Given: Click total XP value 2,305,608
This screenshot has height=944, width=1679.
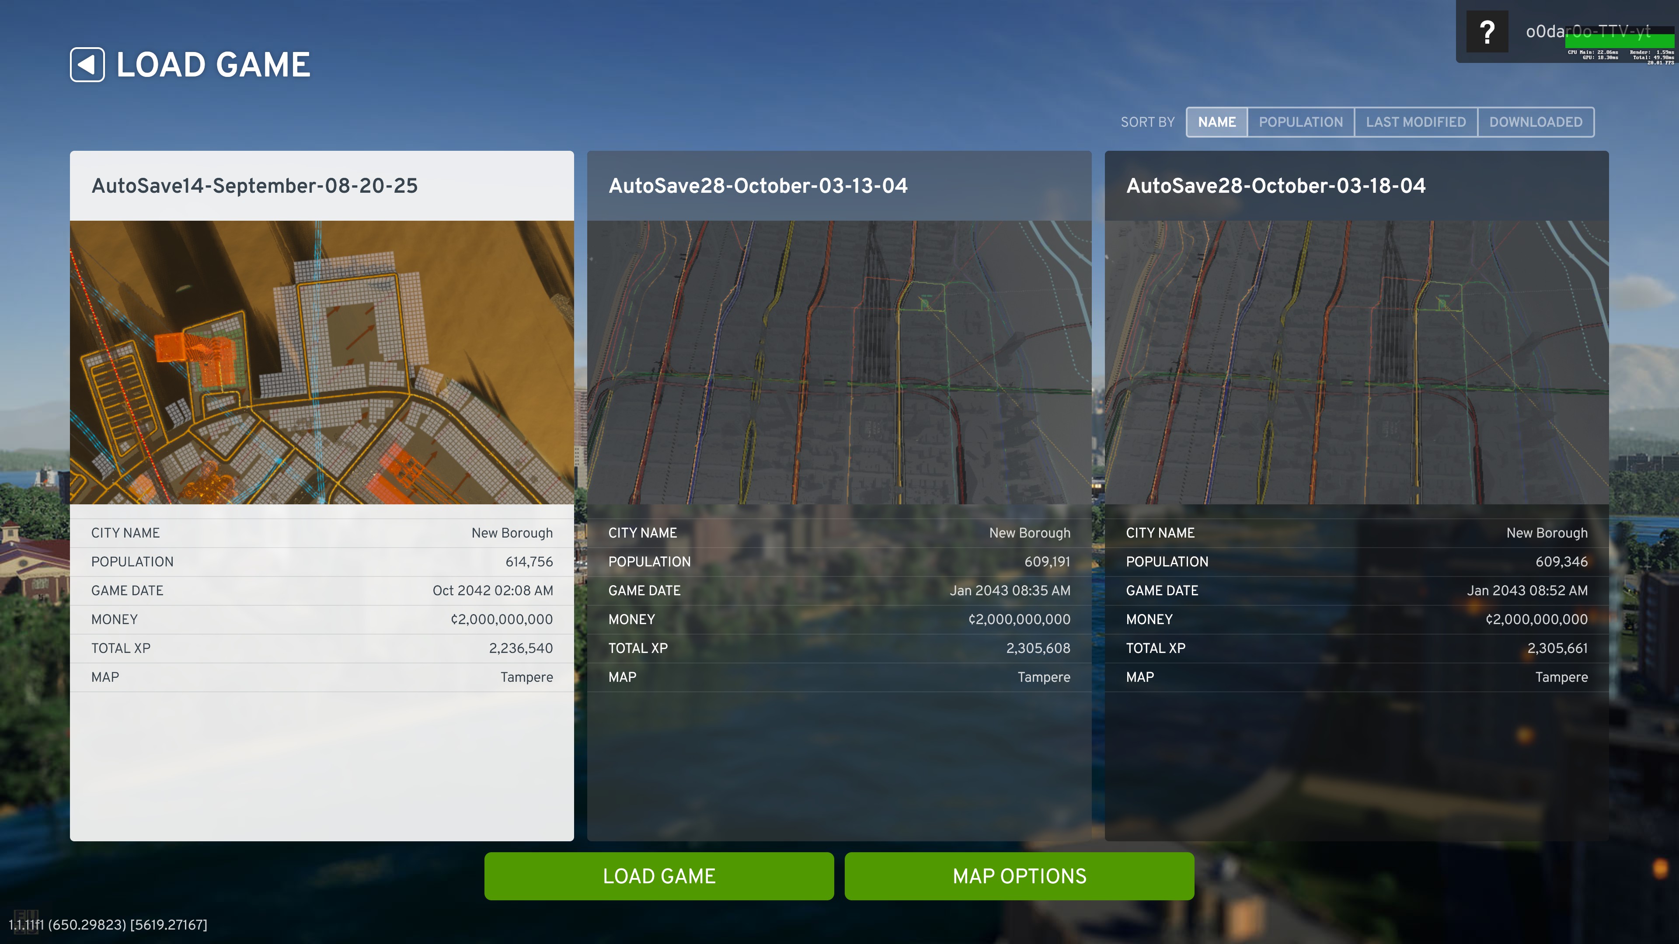Looking at the screenshot, I should [x=1038, y=648].
